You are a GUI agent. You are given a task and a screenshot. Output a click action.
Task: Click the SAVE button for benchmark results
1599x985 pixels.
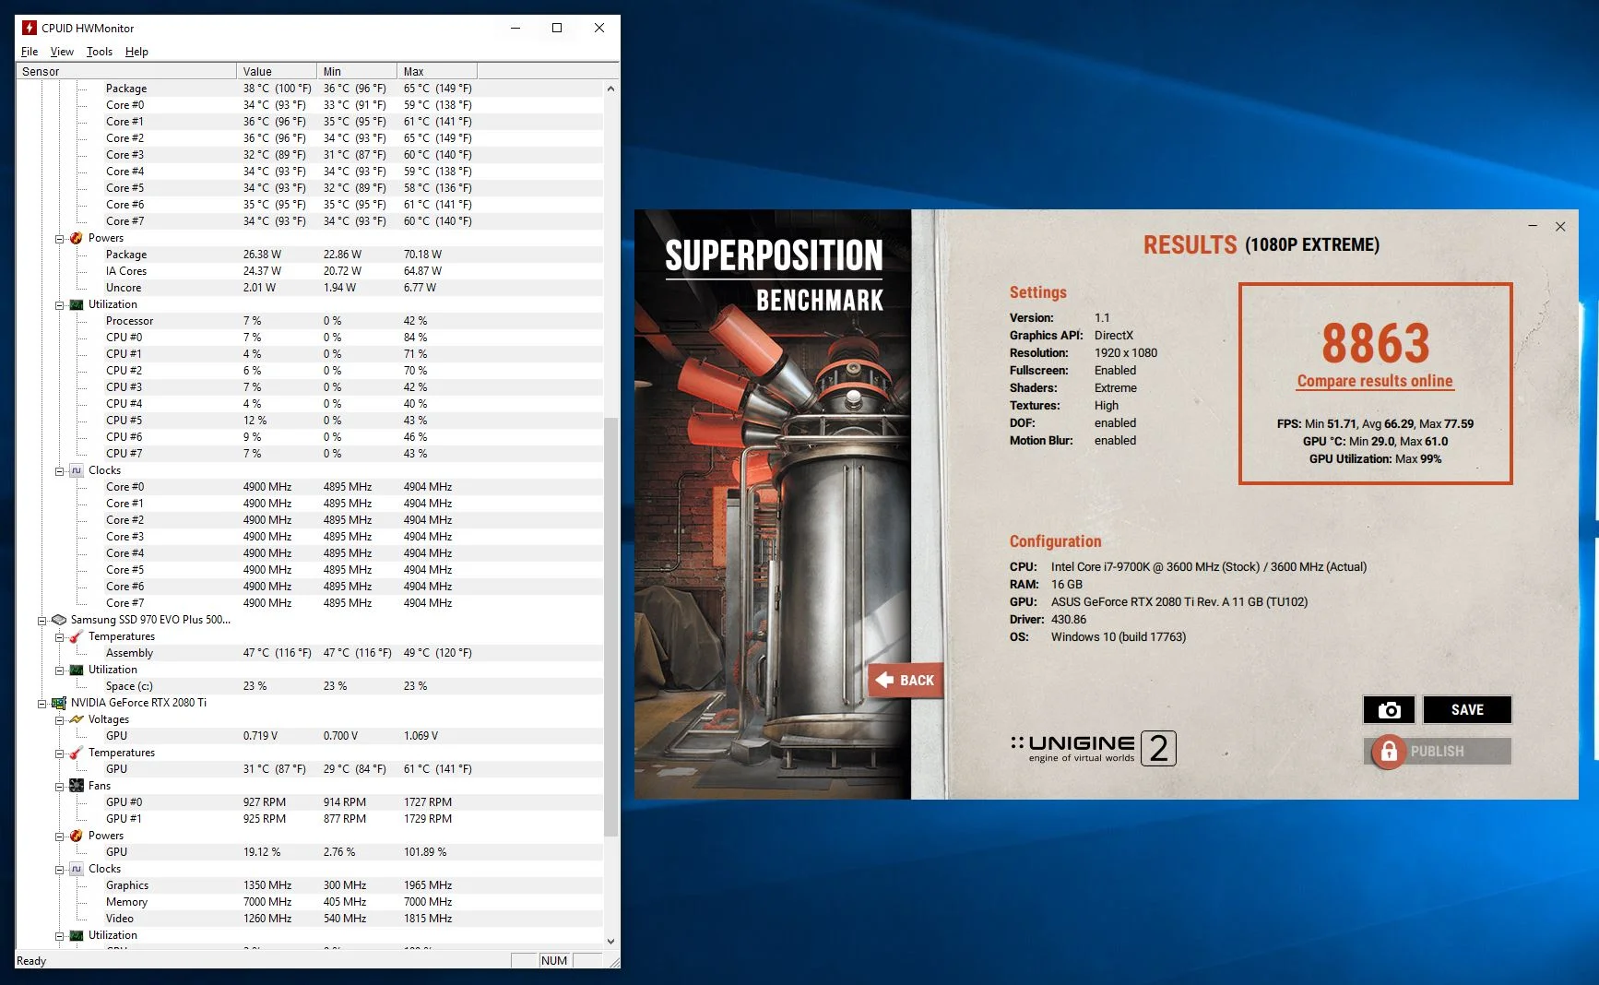(1467, 709)
